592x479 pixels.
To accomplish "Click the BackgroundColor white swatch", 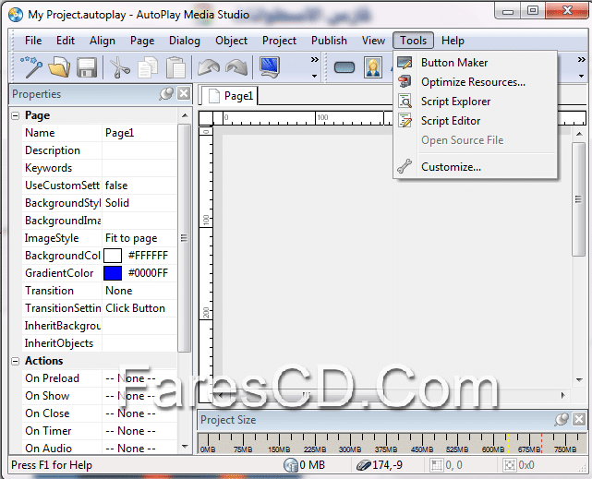I will tap(113, 256).
